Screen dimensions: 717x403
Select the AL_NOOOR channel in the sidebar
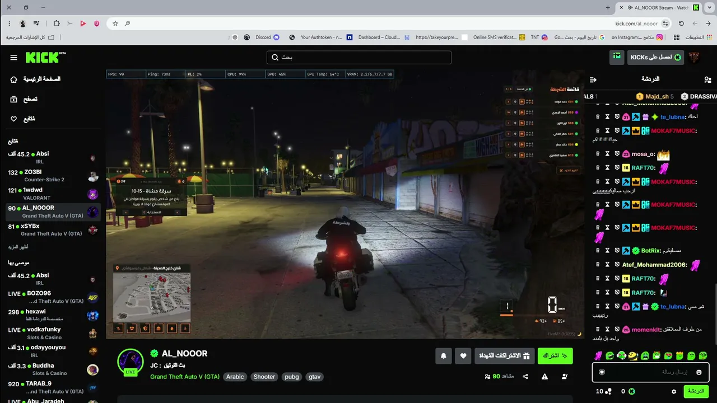(x=53, y=212)
